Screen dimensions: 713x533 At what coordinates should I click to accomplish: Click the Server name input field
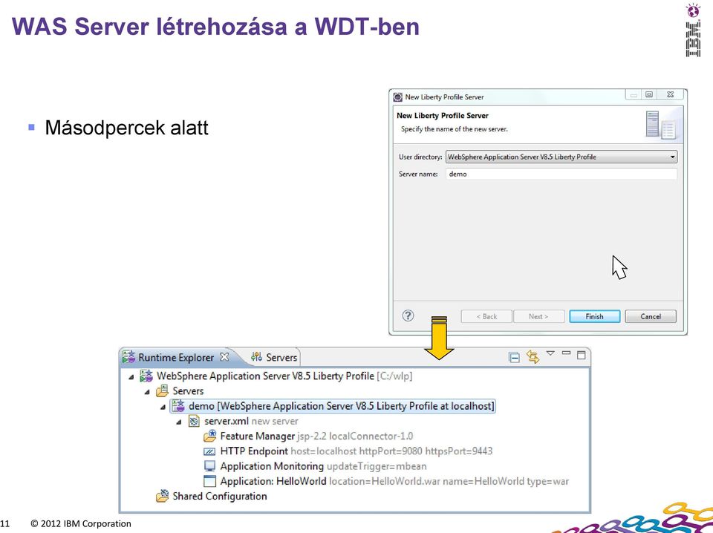561,174
